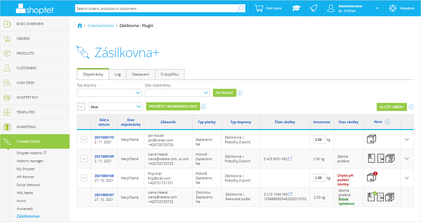Screen dimensions: 421x222
Task: Toggle checkbox for order 2021000109
Action: pyautogui.click(x=84, y=159)
